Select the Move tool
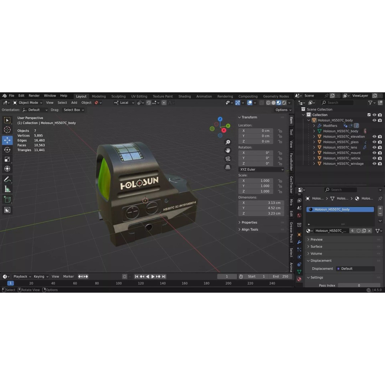385x385 pixels. (7, 140)
